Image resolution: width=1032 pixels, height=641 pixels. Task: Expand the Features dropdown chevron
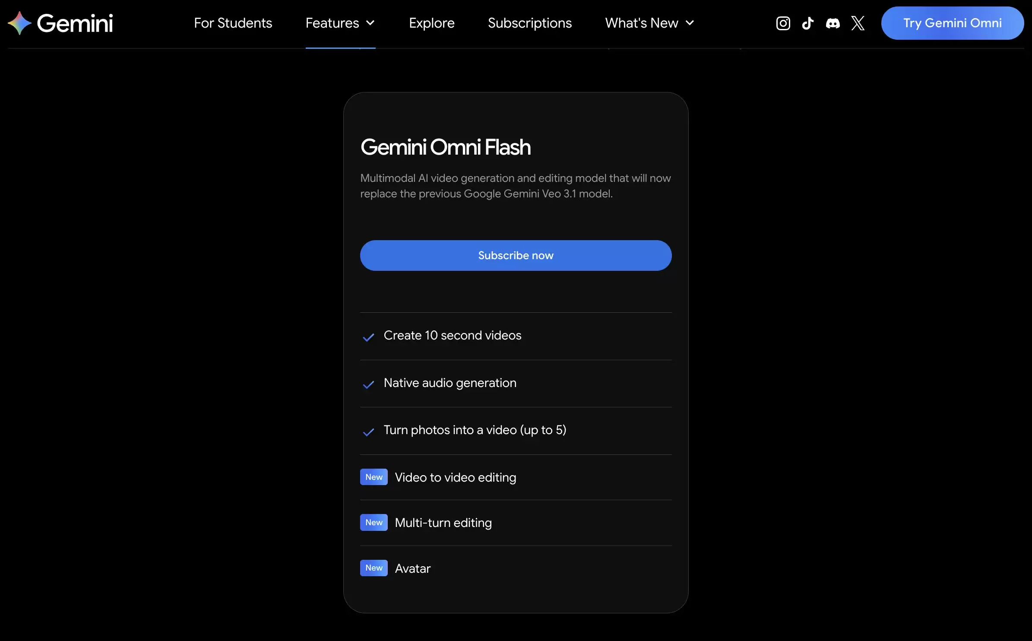(x=370, y=23)
